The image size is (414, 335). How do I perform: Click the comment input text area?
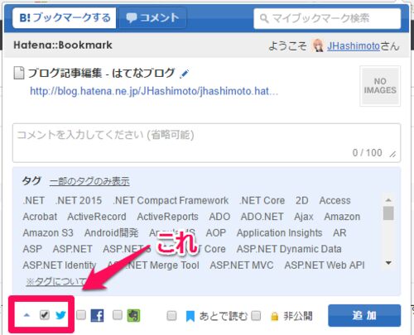point(206,143)
